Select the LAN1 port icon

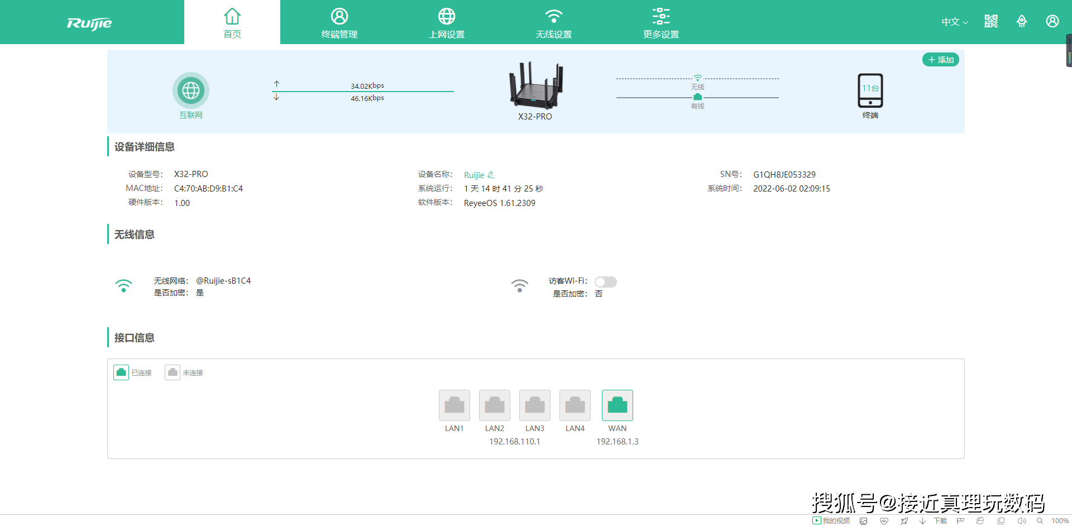(454, 405)
